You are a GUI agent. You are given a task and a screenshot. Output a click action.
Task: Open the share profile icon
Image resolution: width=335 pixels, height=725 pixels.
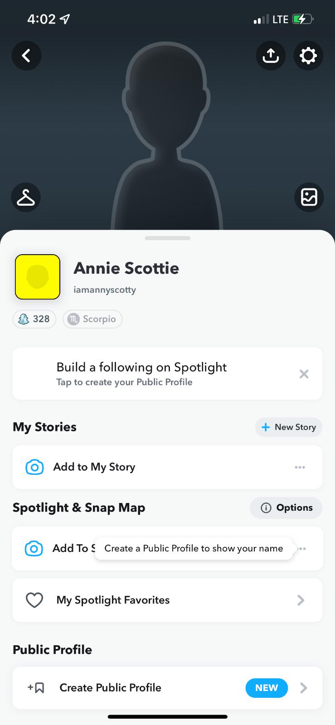point(271,56)
